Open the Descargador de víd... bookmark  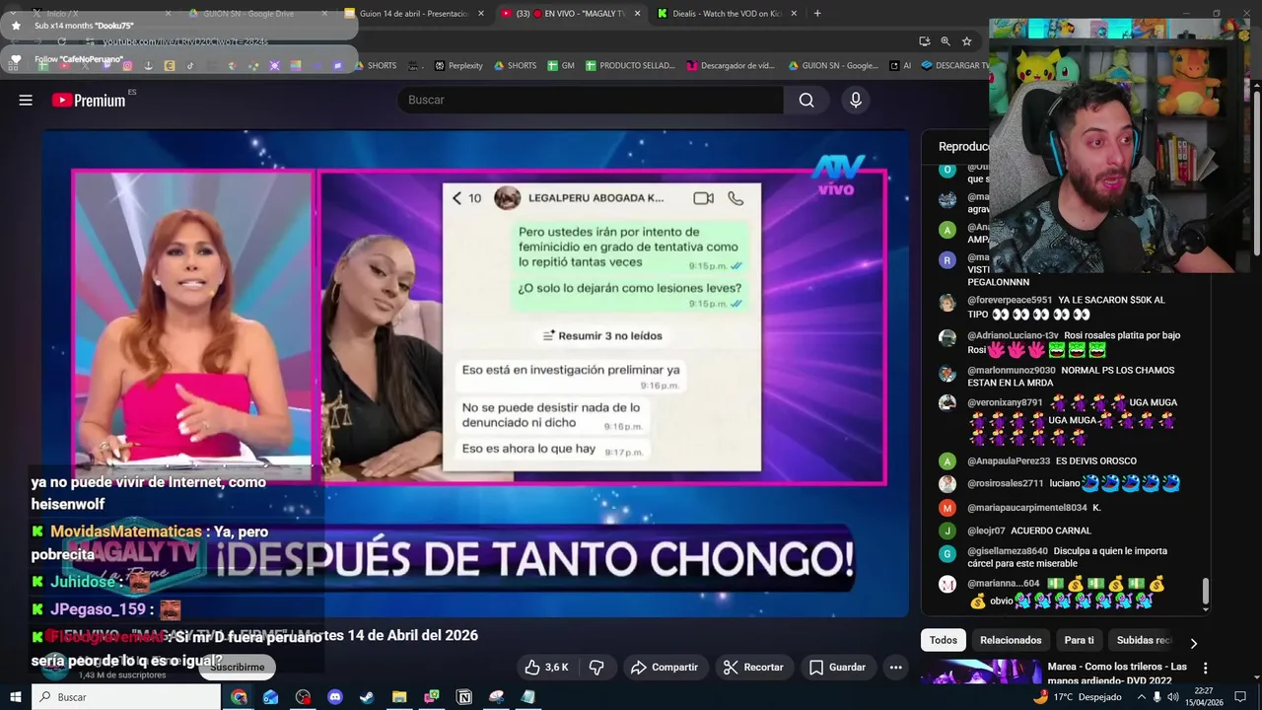(x=731, y=66)
